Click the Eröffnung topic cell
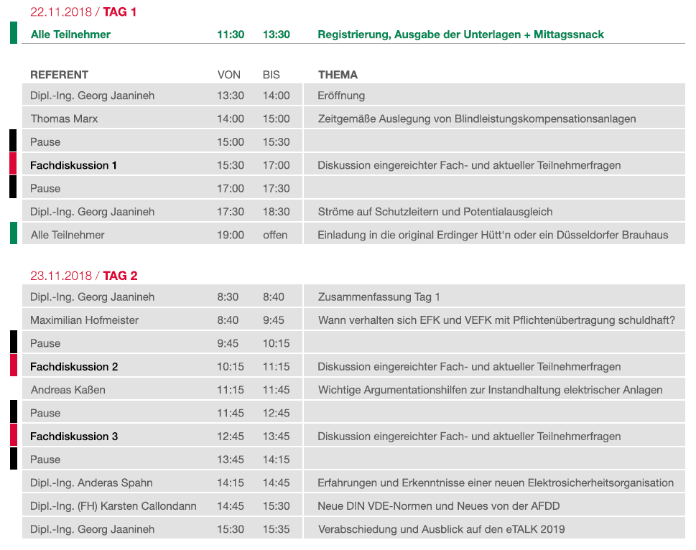 (x=341, y=95)
